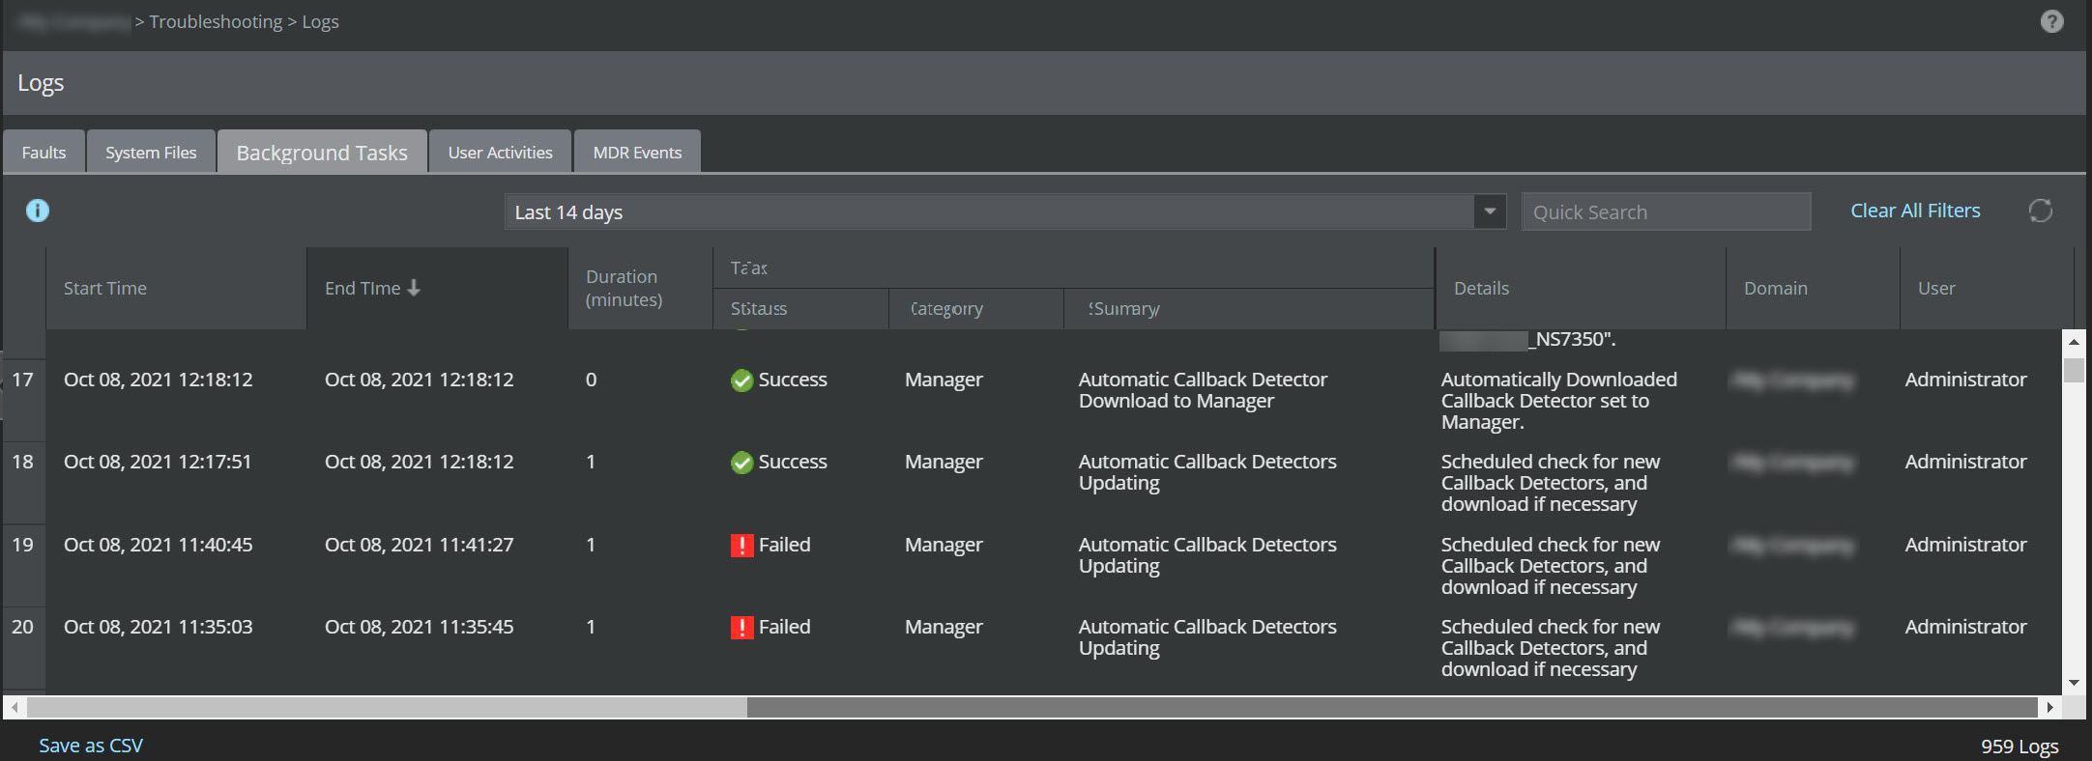Image resolution: width=2092 pixels, height=761 pixels.
Task: Open the Last 14 days time range box
Action: pyautogui.click(x=1005, y=211)
